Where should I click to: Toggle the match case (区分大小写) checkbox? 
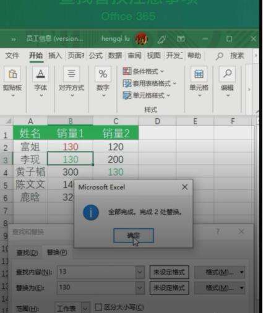click(98, 307)
